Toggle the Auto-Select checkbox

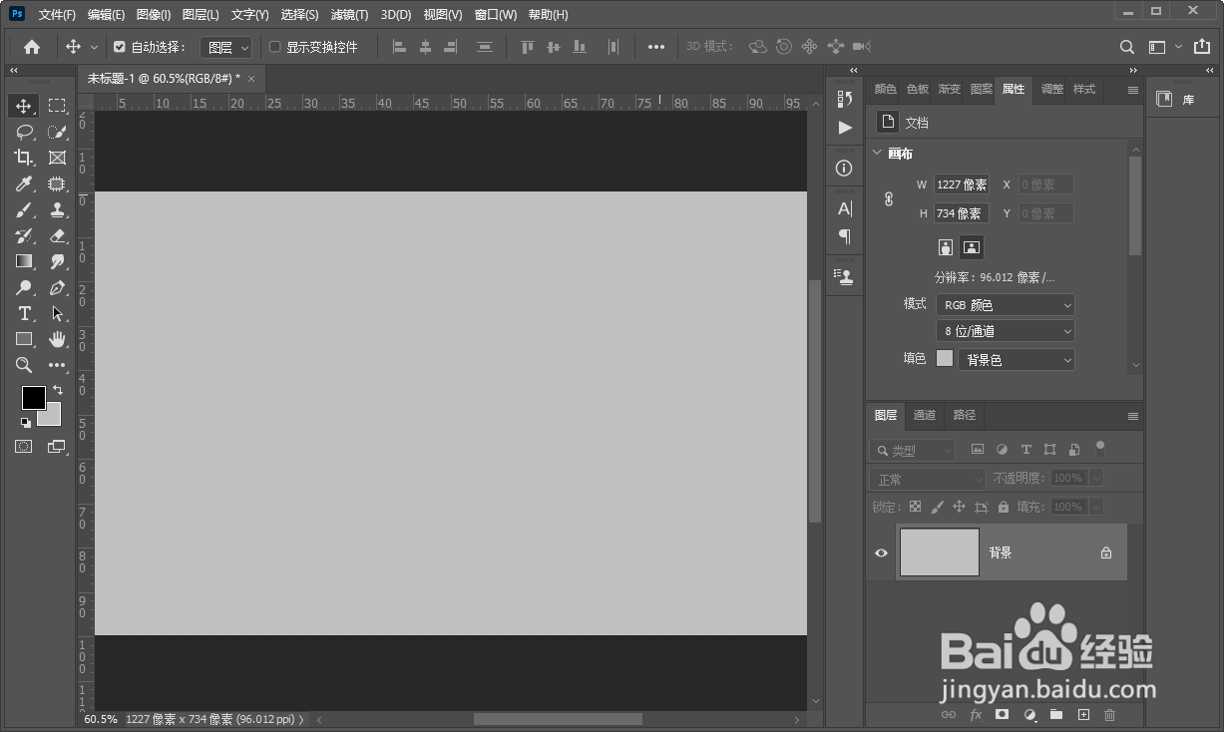(120, 47)
